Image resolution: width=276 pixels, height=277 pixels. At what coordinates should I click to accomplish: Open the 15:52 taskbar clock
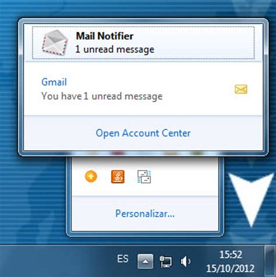[x=231, y=254]
